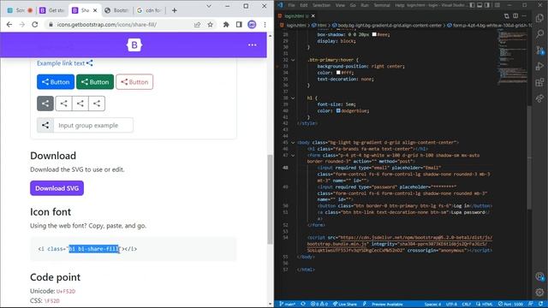Click the Chrome address bar URL
548x308 pixels.
pyautogui.click(x=106, y=25)
